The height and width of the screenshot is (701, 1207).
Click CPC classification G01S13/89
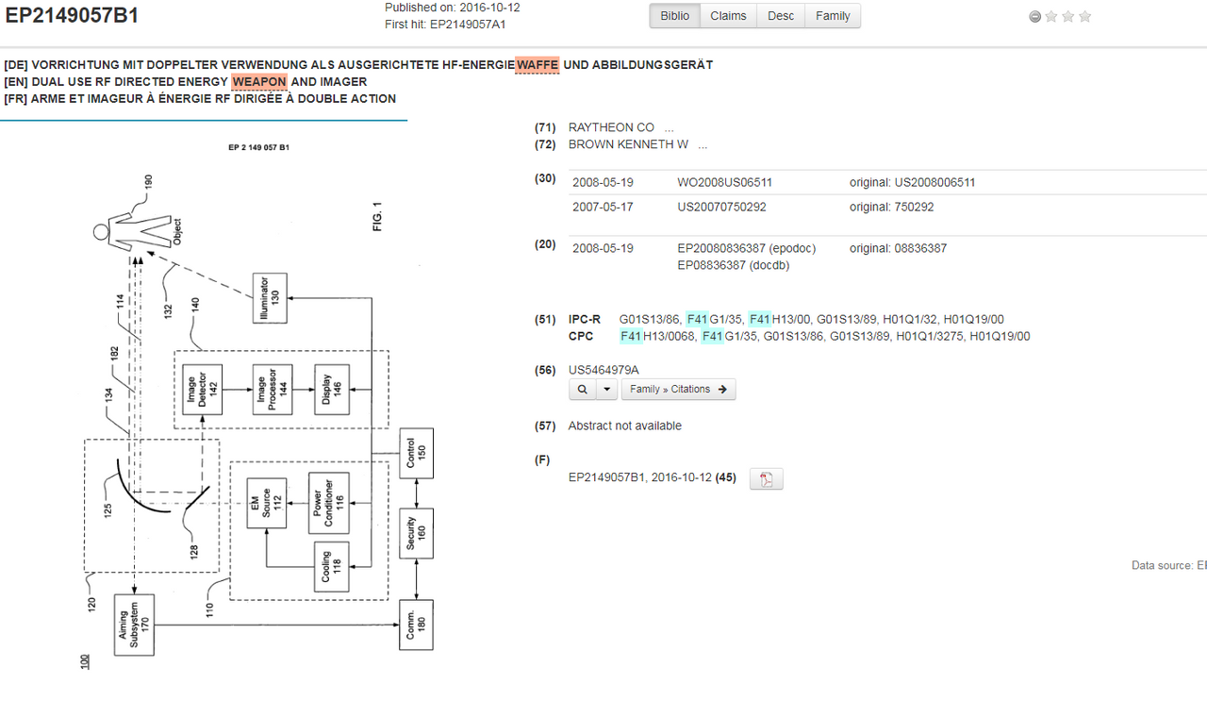tap(859, 336)
